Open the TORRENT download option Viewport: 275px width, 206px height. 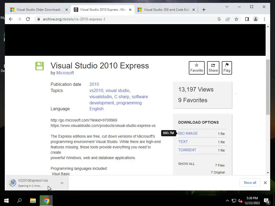[187, 150]
